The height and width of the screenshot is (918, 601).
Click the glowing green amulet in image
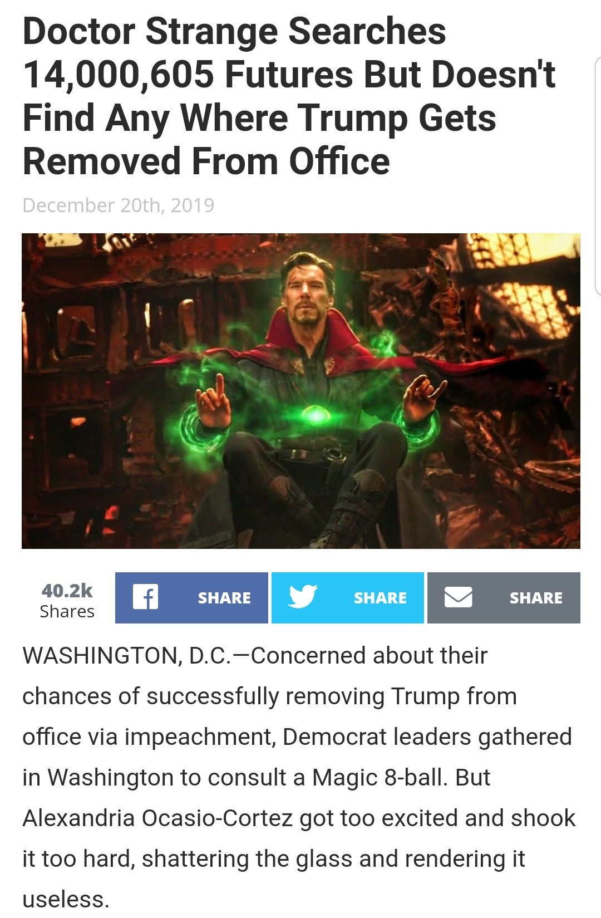[x=316, y=415]
